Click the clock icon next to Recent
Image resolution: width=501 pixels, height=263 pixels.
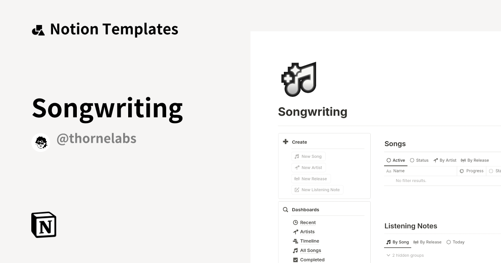[x=295, y=222]
